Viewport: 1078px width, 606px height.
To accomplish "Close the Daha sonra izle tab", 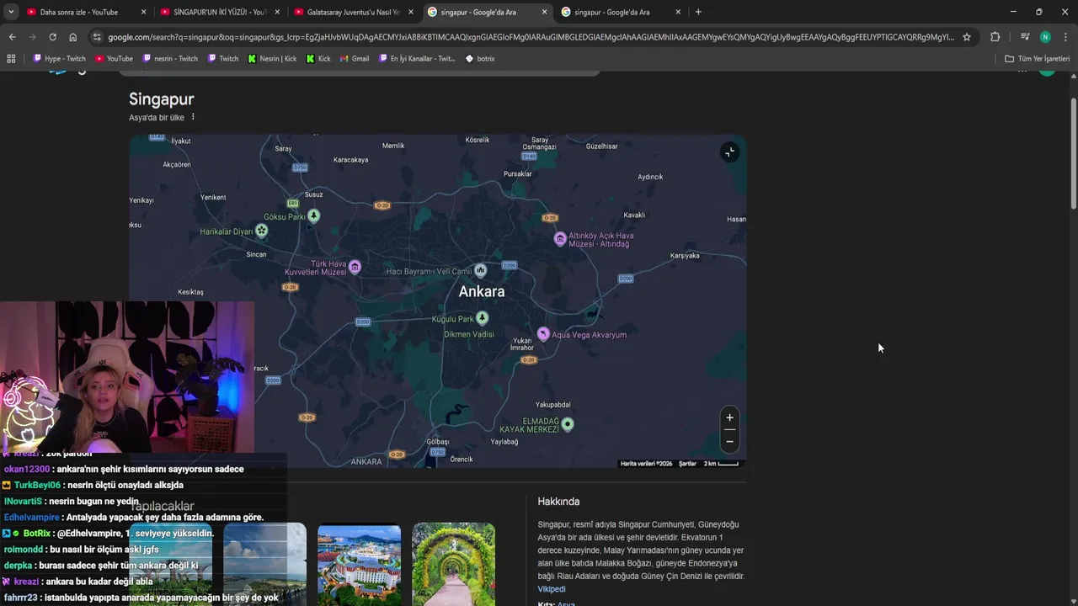I will point(143,12).
